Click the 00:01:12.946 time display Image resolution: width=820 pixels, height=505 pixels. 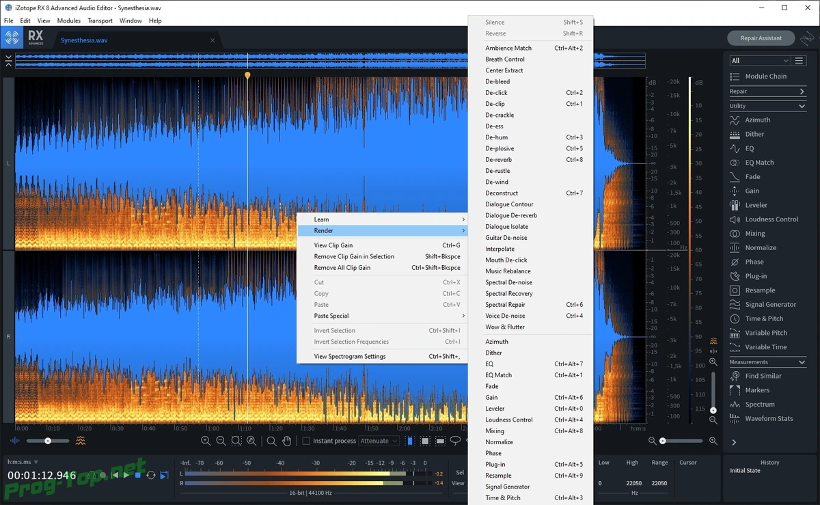click(42, 476)
